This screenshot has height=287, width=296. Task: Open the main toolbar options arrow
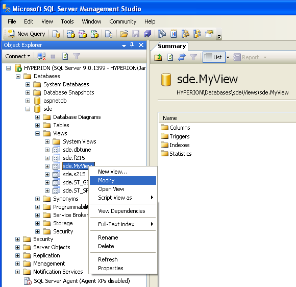coord(219,36)
